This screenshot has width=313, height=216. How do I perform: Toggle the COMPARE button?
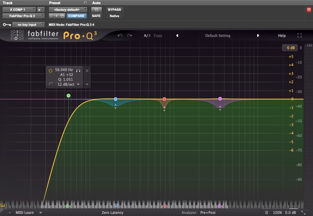(x=76, y=16)
